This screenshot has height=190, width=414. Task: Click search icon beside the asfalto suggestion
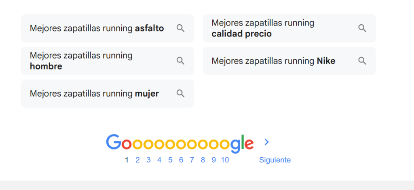180,28
